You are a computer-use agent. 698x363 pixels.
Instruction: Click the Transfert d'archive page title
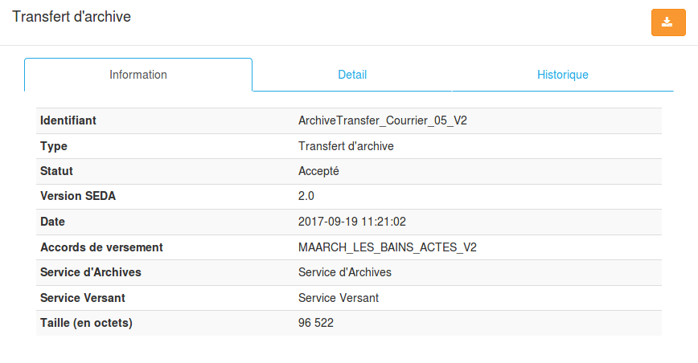[x=72, y=16]
